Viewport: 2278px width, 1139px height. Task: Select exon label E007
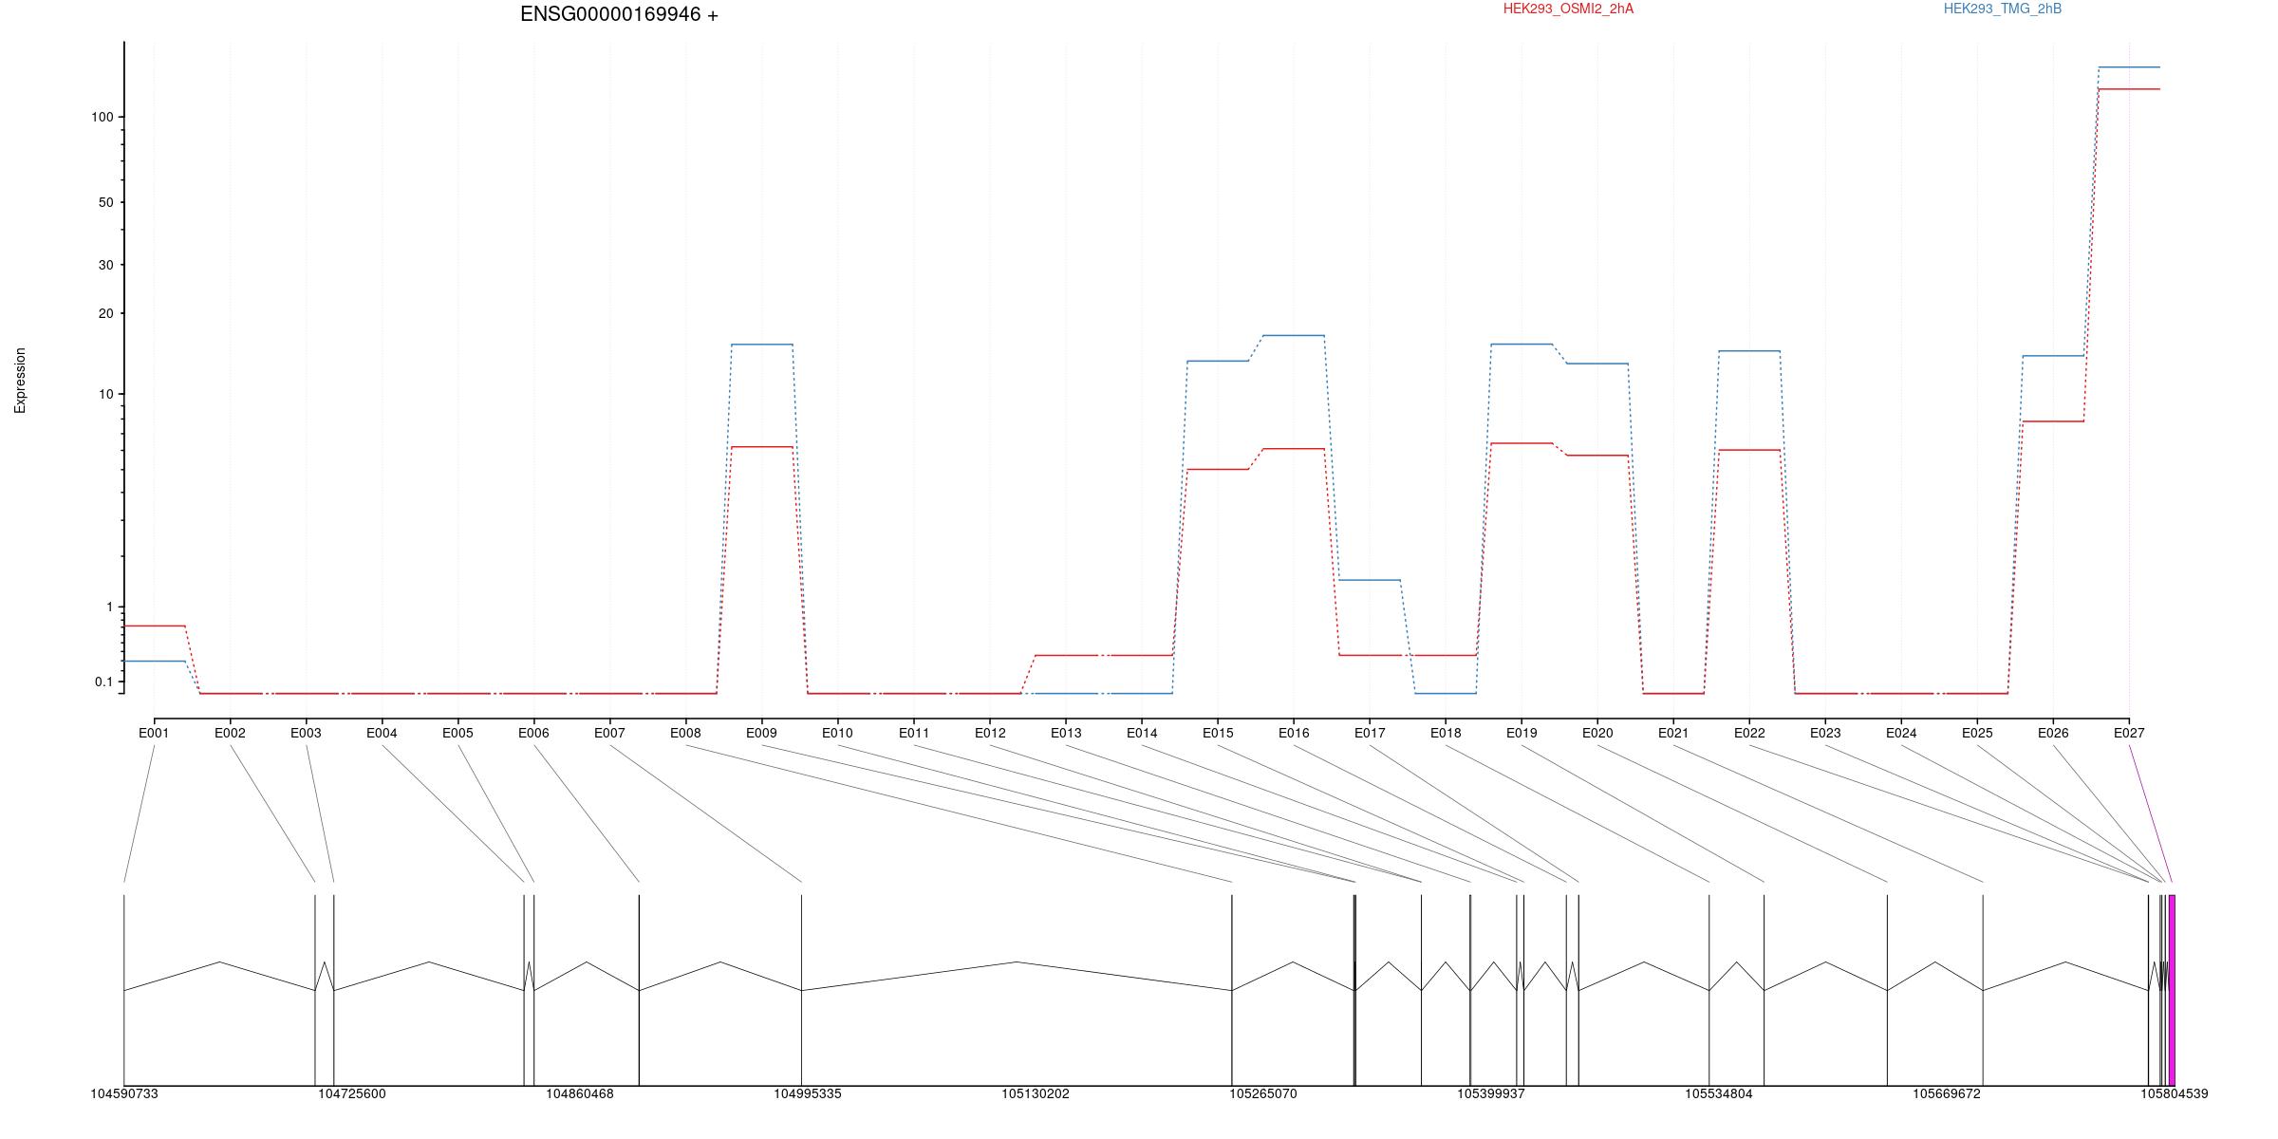coord(609,733)
